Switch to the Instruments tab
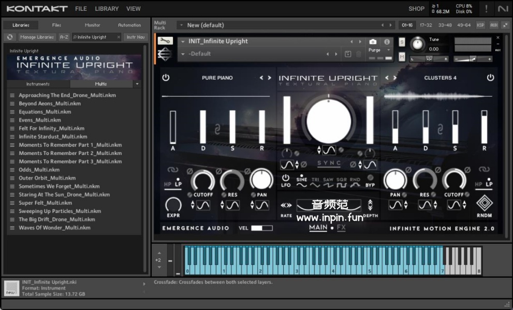Screen dimensions: 513x310 click(x=38, y=84)
